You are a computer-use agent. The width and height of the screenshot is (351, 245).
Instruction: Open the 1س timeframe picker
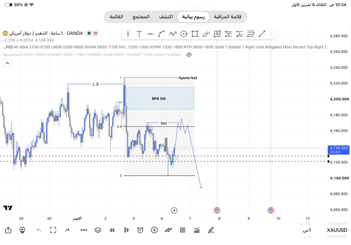point(307,230)
